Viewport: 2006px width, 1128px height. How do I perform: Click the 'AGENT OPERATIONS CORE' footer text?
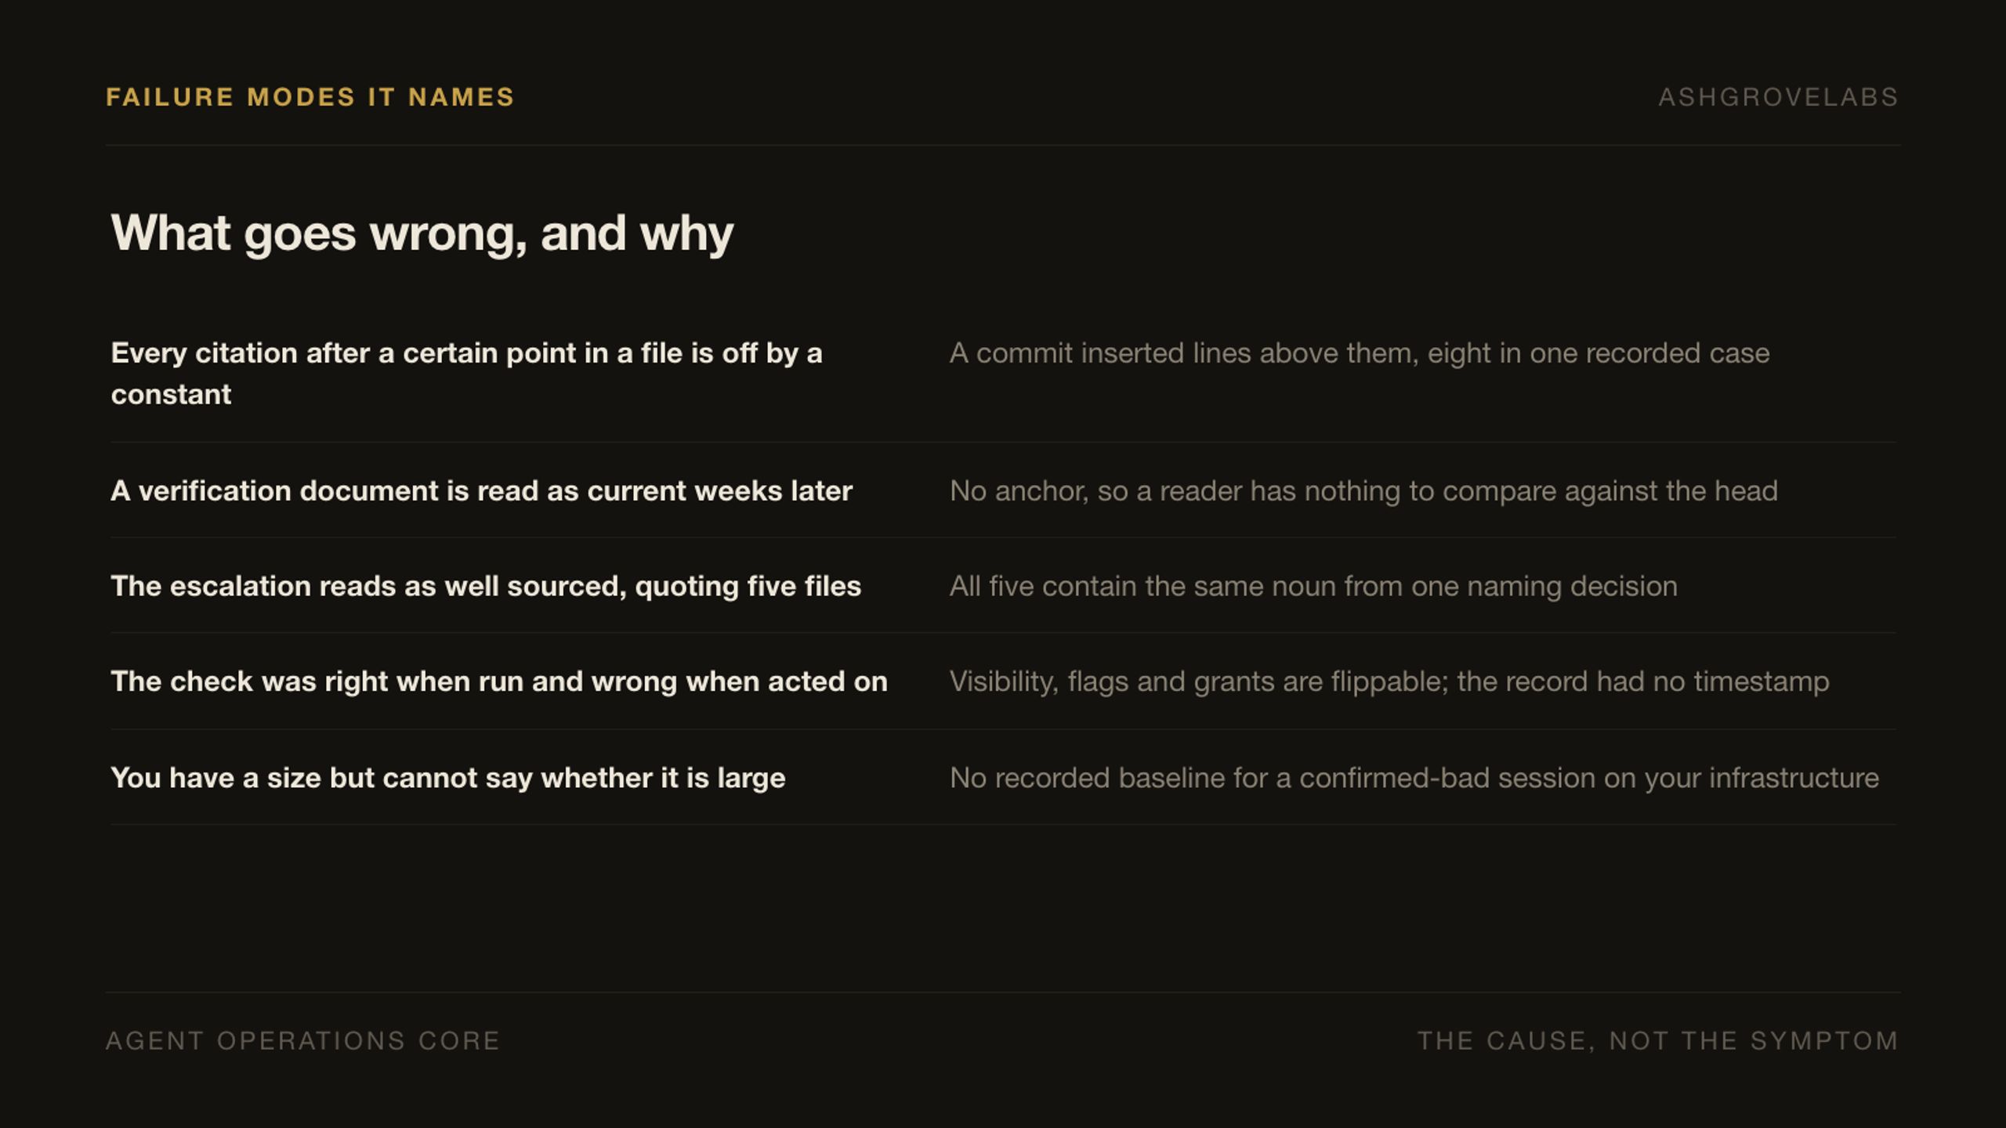[x=303, y=1041]
